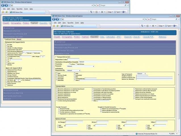The image size is (181, 136).
Task: Tick the DOA checkbox
Action: point(57,73)
